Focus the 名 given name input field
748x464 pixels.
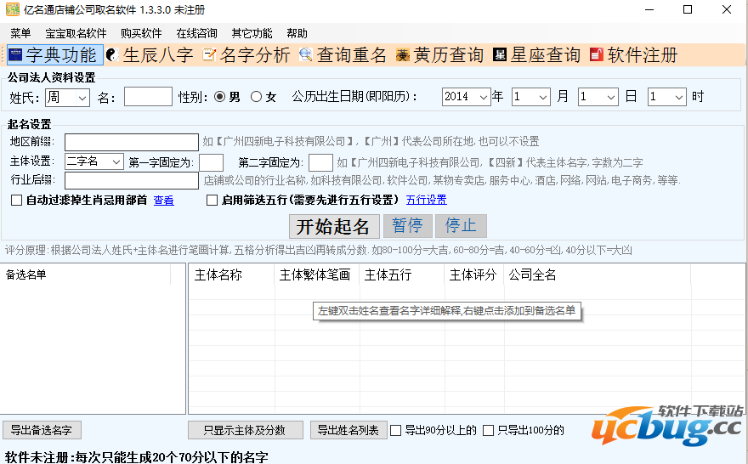pos(148,96)
